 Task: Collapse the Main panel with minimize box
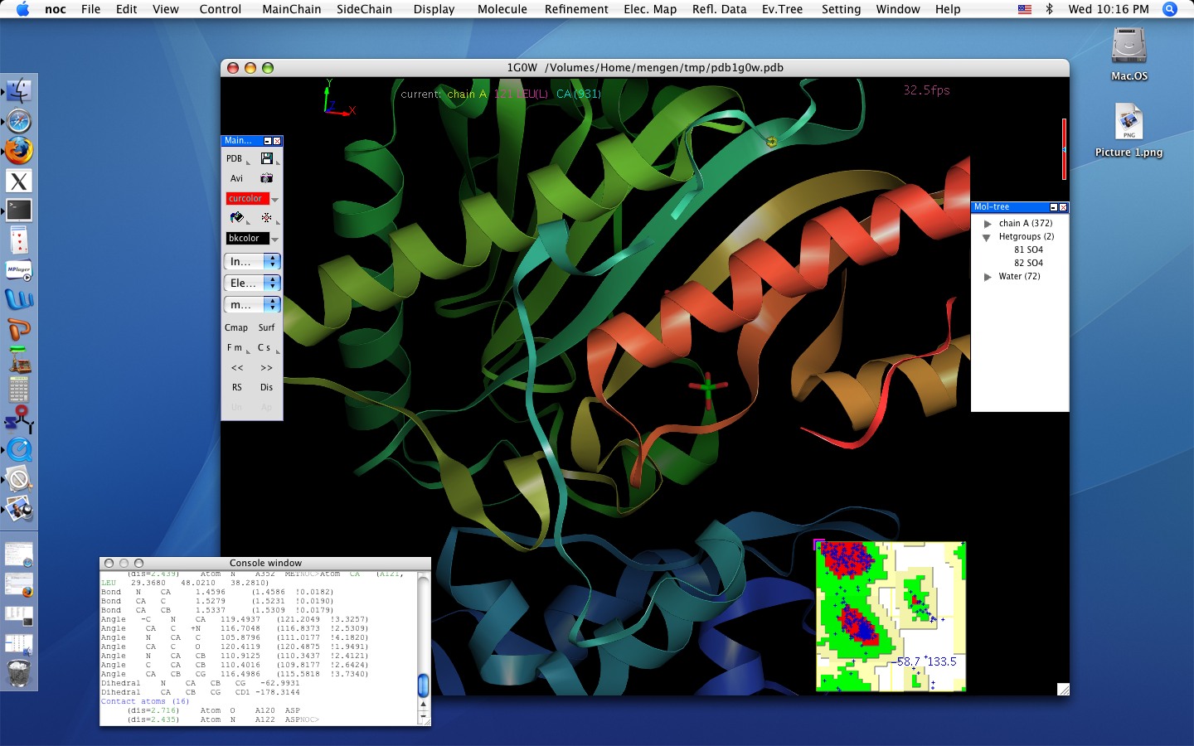point(267,141)
